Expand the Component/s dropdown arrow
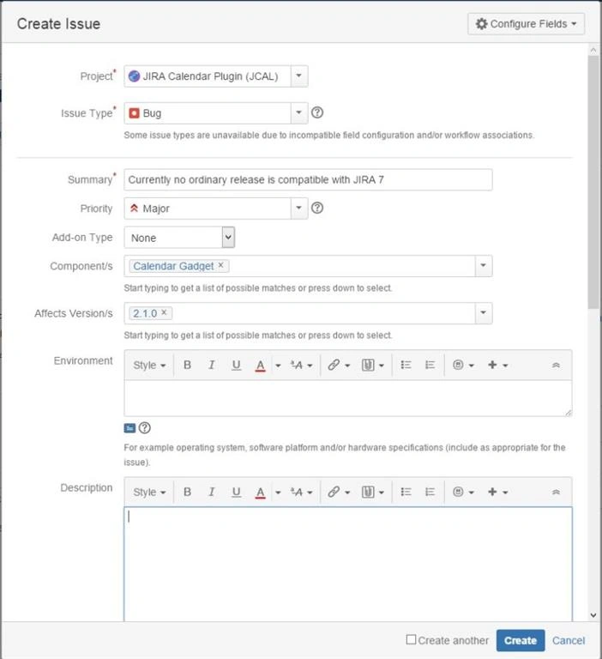 click(483, 266)
